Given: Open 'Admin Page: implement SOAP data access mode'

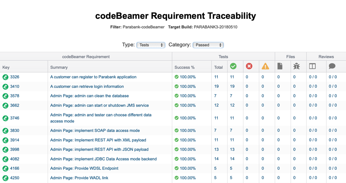Looking at the screenshot, I should 95,130.
